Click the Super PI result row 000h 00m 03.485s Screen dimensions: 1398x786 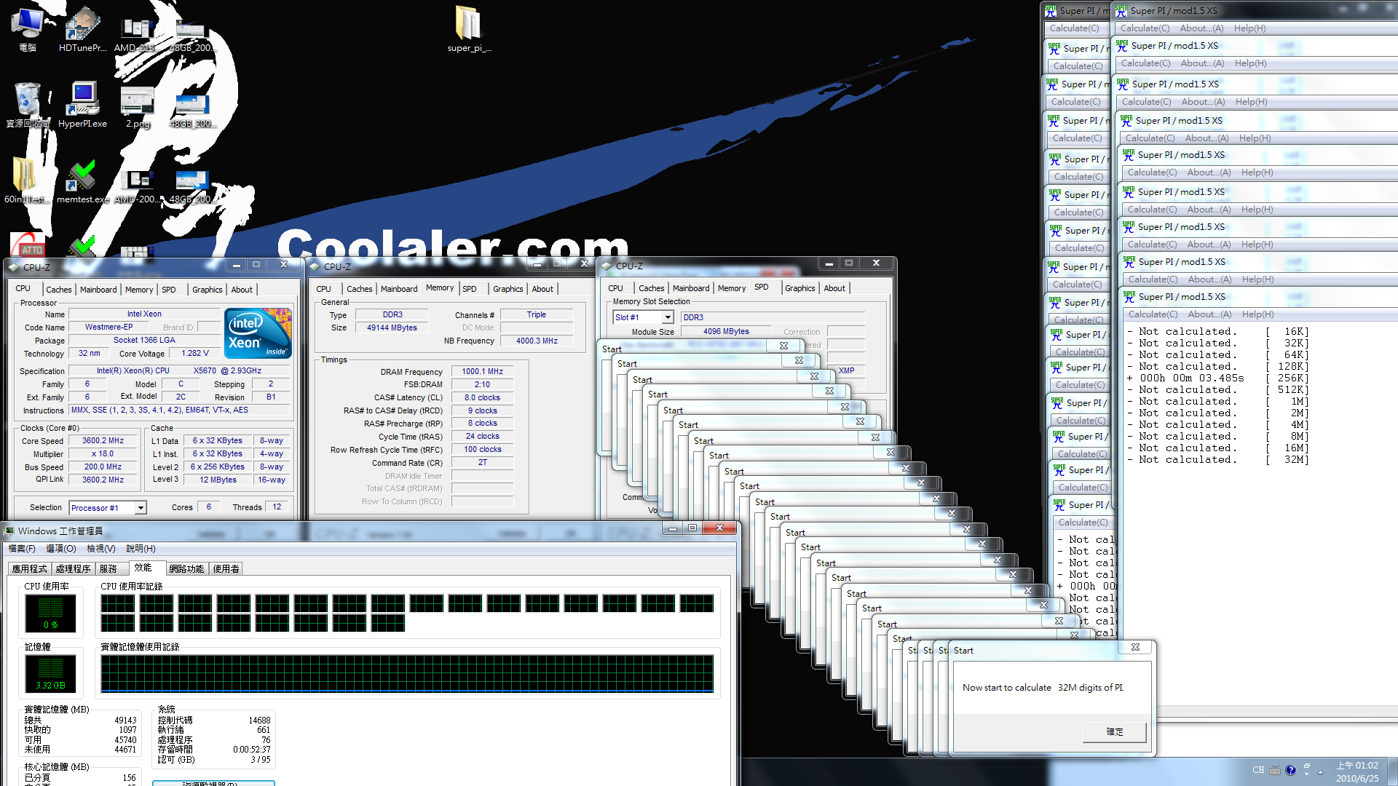coord(1217,378)
